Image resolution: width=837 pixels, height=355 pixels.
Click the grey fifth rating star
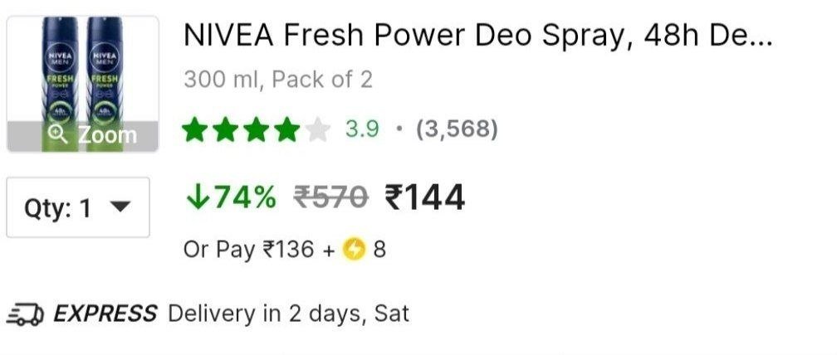[x=317, y=129]
